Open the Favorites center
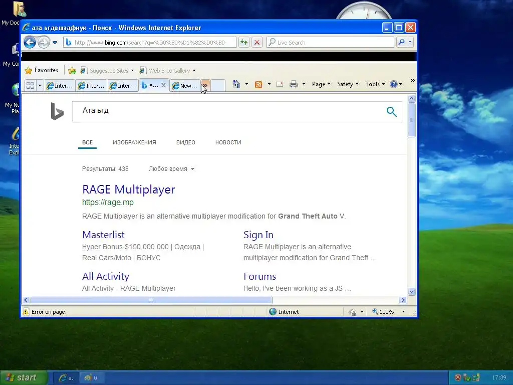 pyautogui.click(x=42, y=70)
